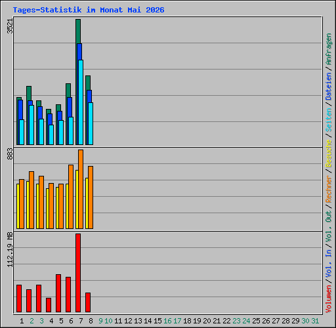Click the red volume bar for day 7
This screenshot has width=336, height=328.
tap(78, 273)
